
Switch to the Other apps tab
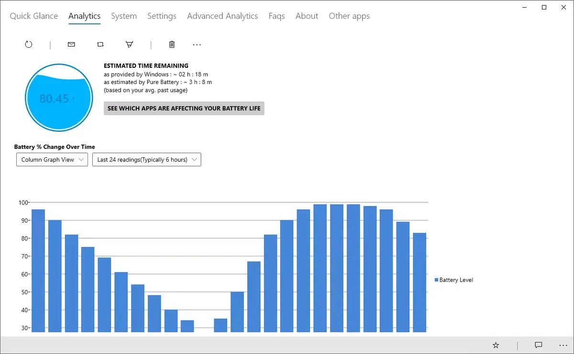click(349, 16)
